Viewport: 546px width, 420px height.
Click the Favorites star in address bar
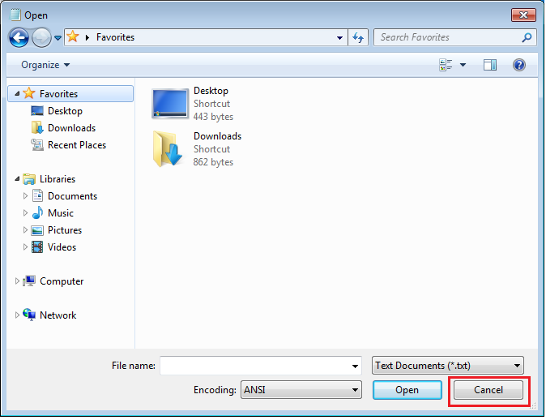[72, 36]
